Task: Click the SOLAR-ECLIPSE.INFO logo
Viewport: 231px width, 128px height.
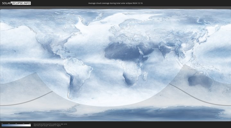Action: (16, 3)
